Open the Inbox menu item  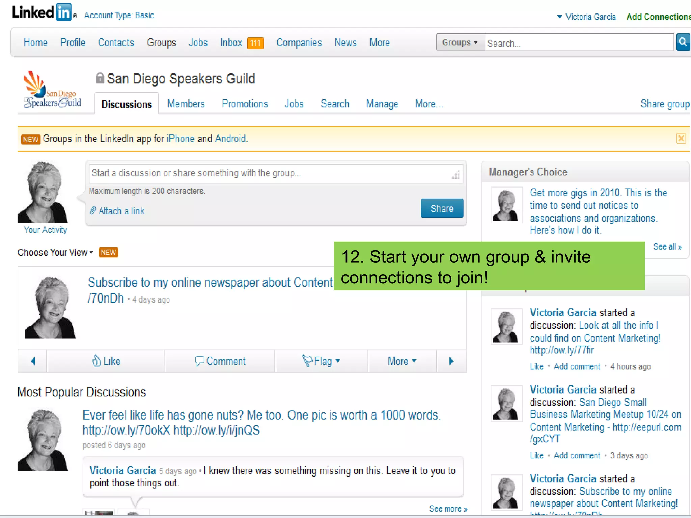[231, 42]
